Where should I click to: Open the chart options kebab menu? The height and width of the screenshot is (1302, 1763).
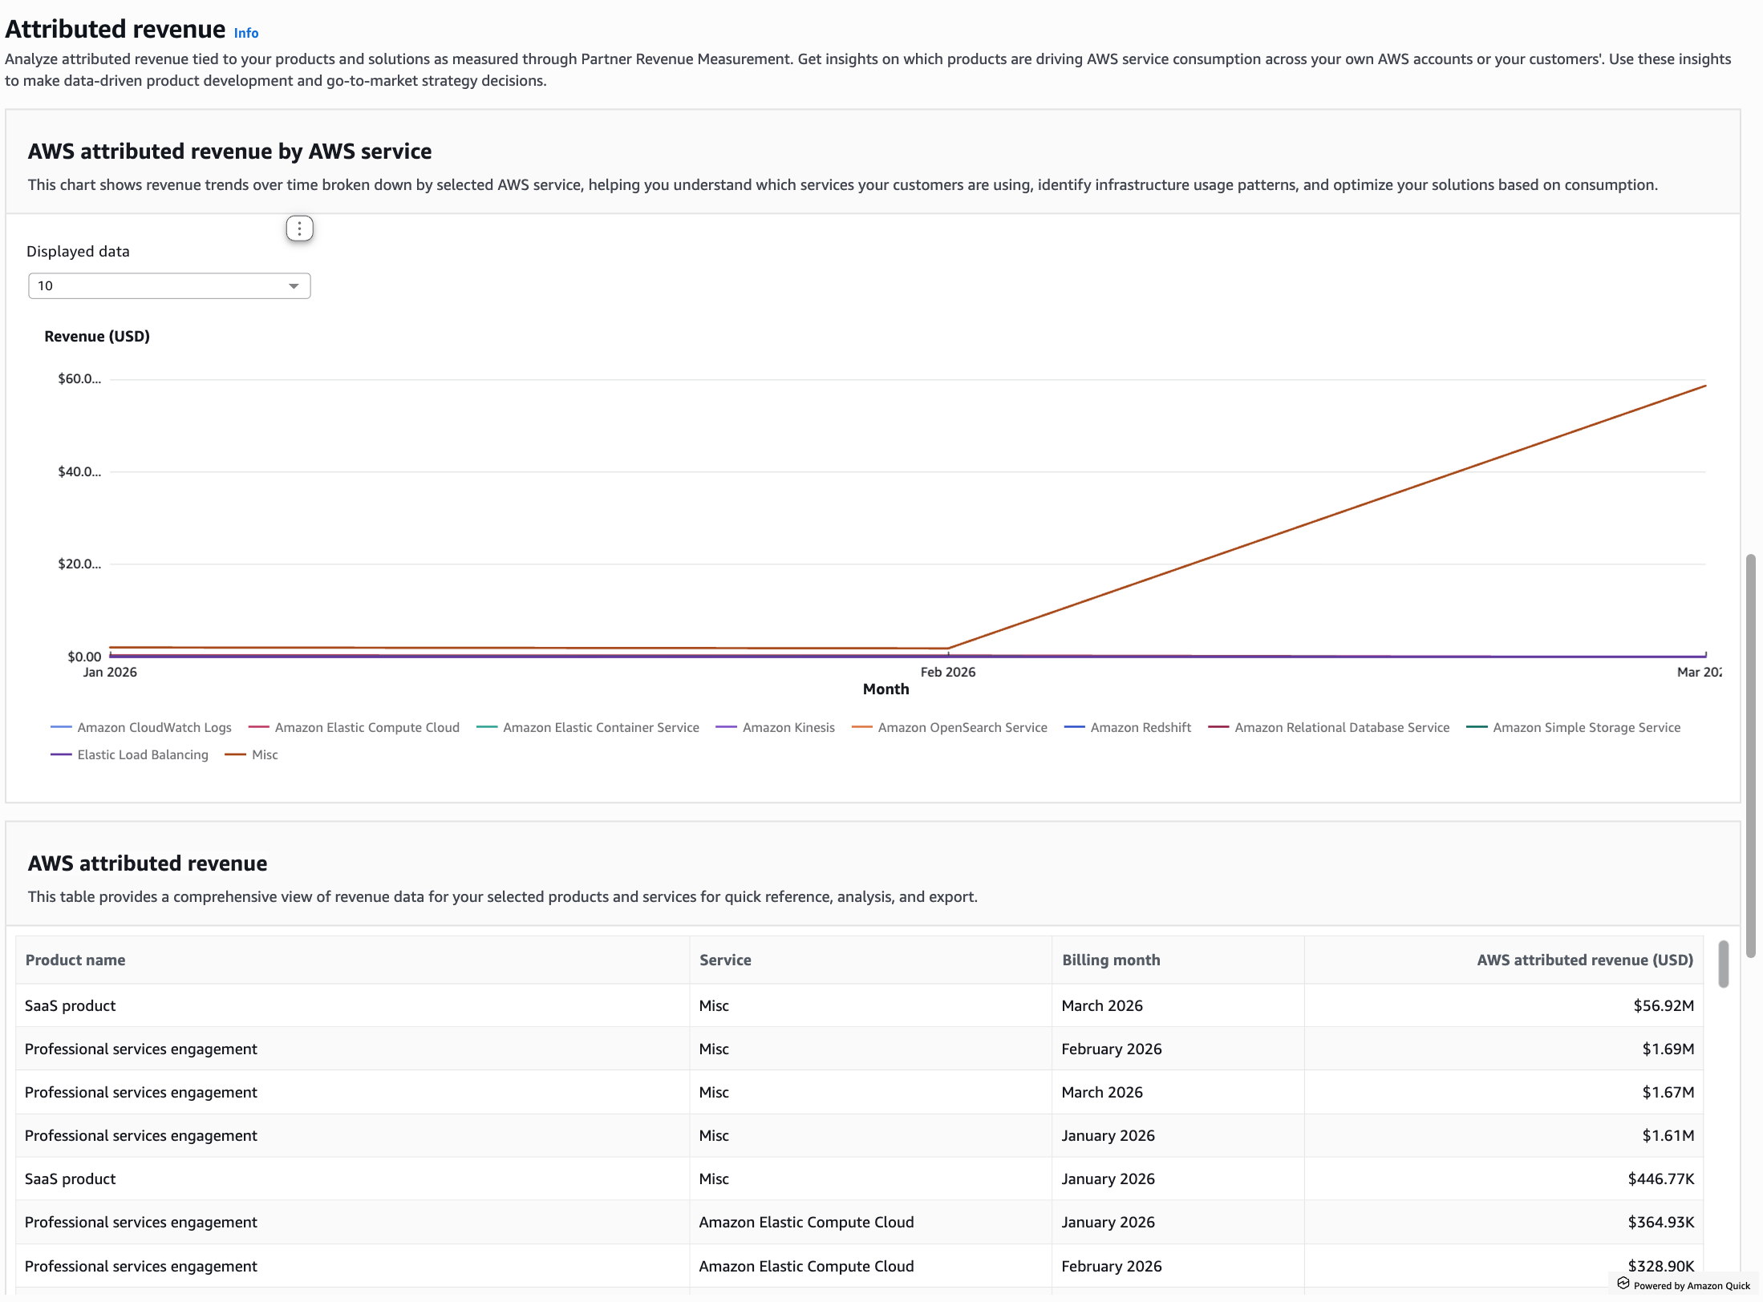[x=299, y=228]
